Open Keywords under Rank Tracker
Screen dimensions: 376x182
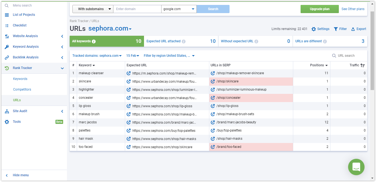20,79
